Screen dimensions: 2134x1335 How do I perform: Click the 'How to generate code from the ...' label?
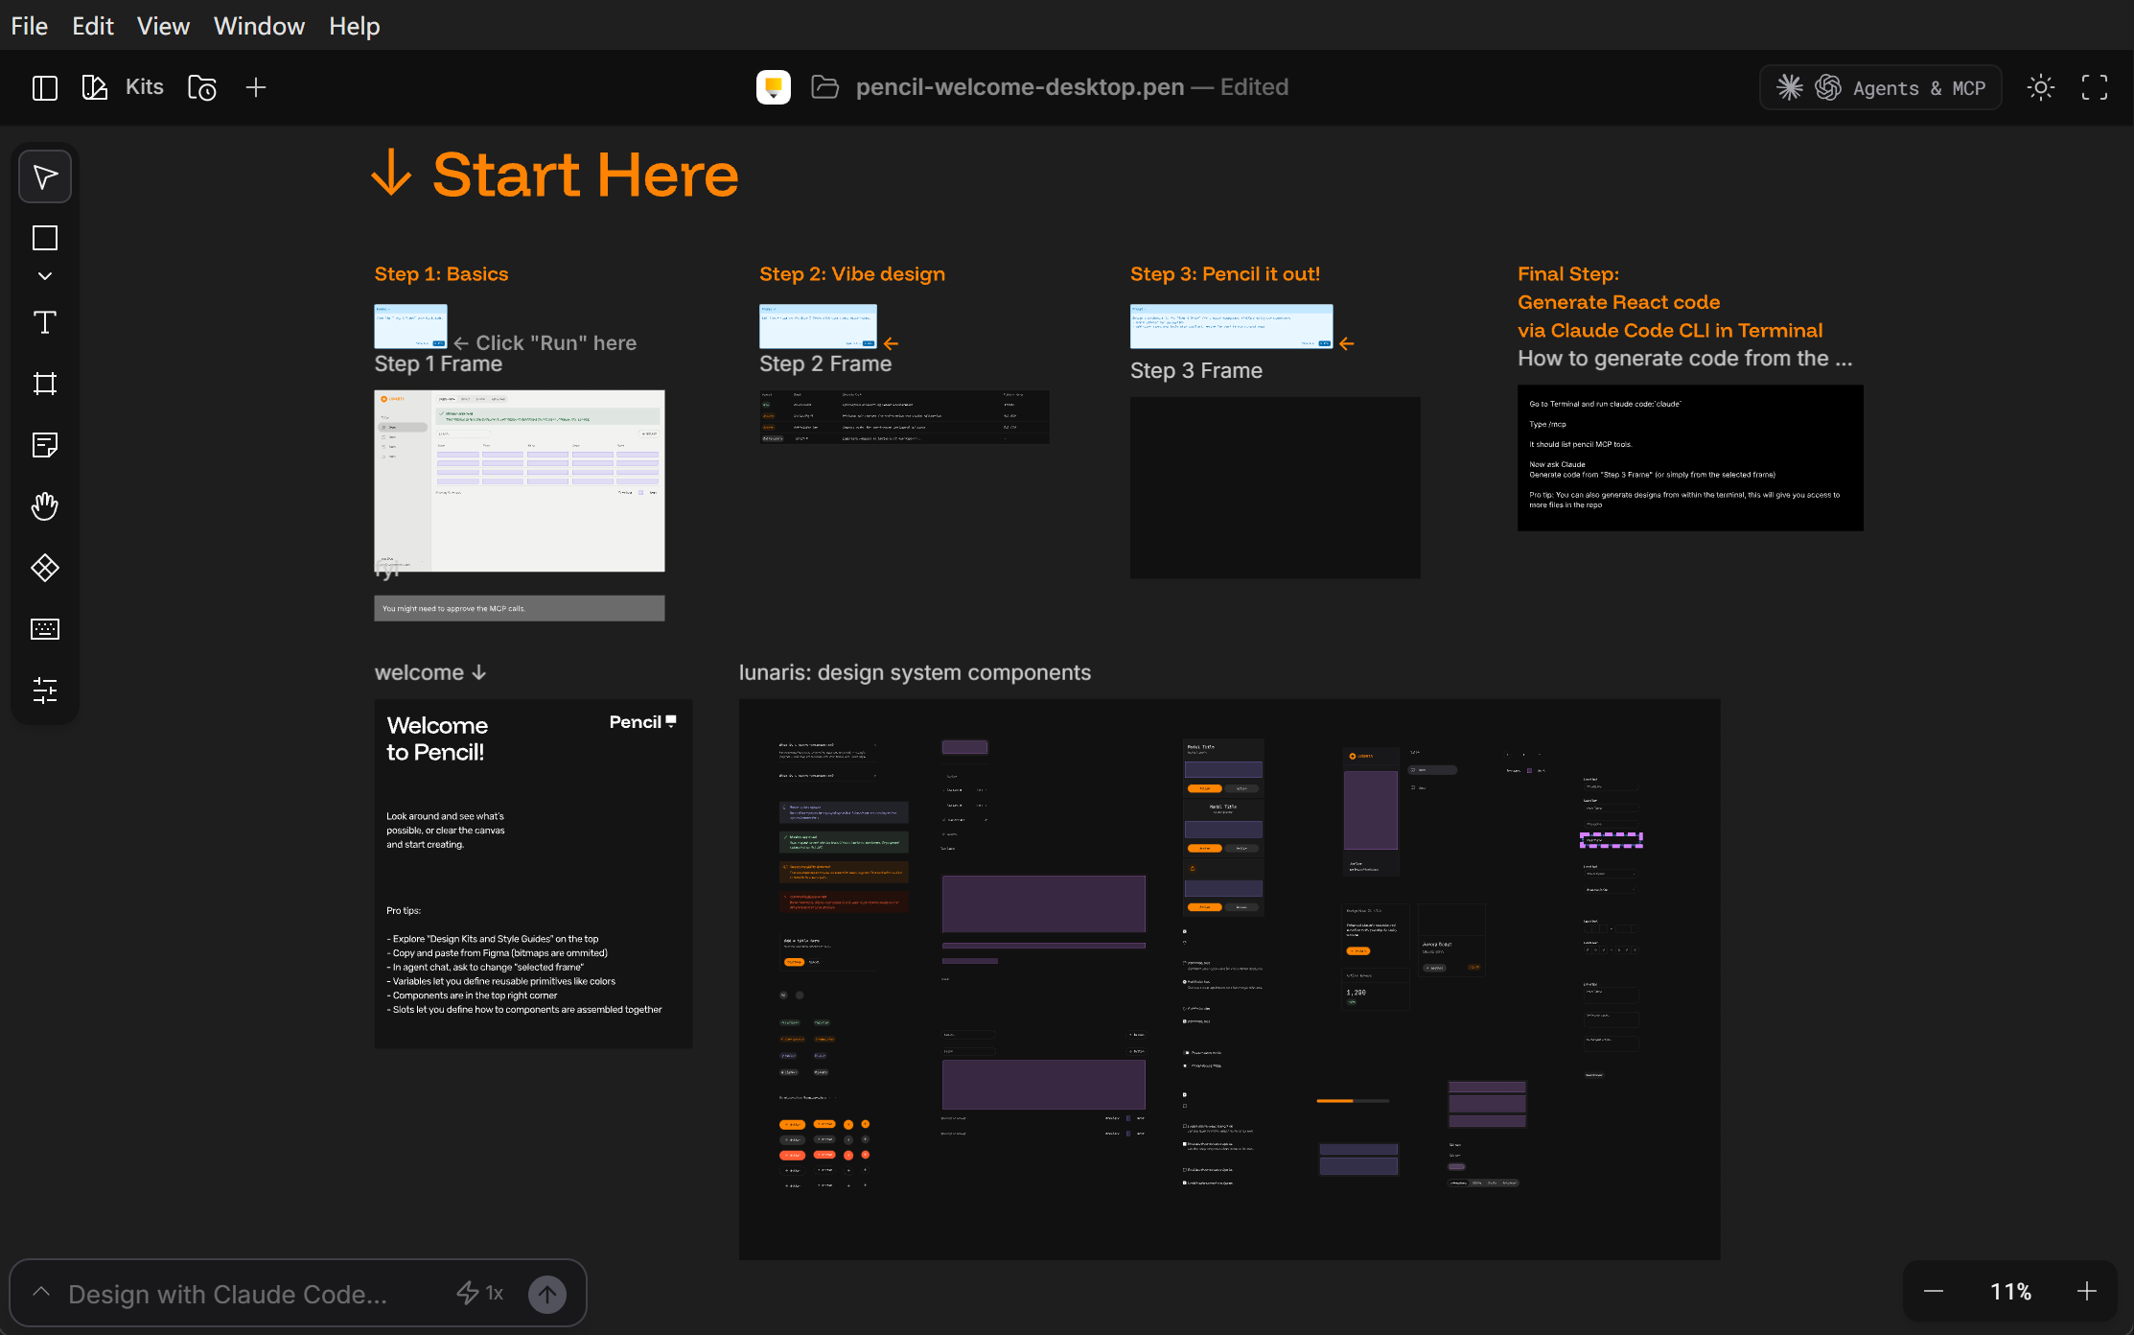(1685, 358)
